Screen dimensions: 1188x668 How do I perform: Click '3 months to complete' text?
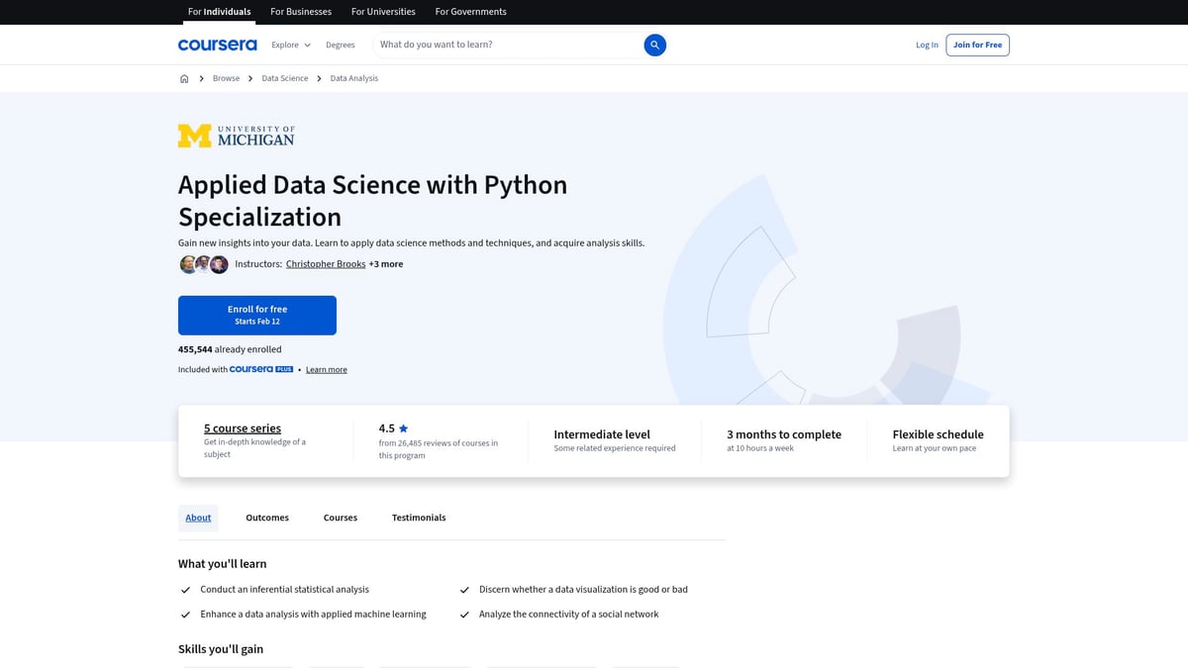click(x=784, y=434)
